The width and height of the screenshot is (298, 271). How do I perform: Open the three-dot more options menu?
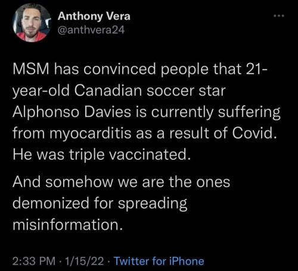point(279,15)
